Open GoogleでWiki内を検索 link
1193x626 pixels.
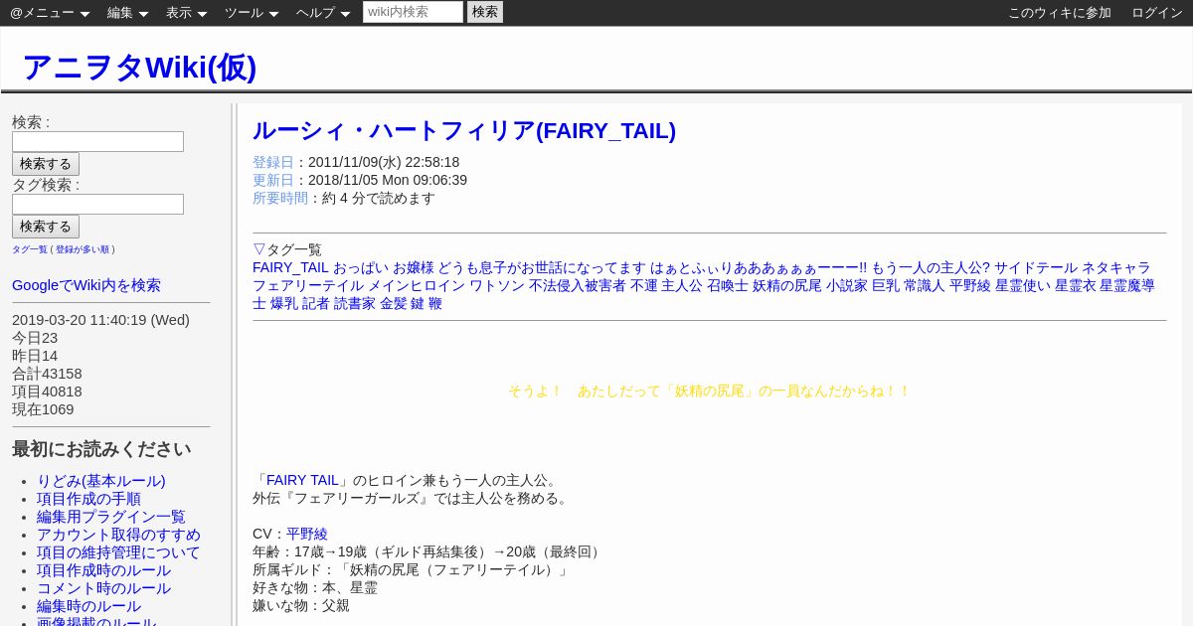86,285
